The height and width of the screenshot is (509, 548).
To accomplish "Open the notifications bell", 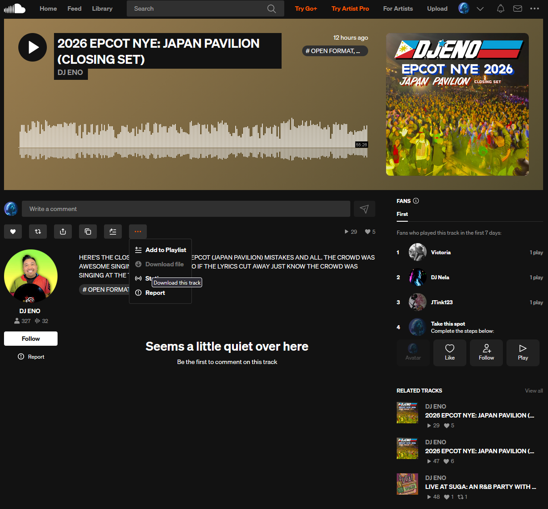I will [x=501, y=8].
